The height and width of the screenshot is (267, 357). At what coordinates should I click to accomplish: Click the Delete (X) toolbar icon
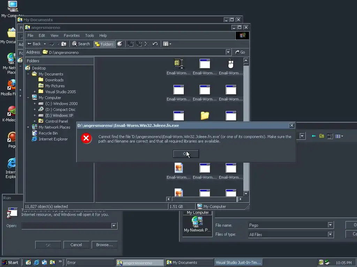tap(147, 44)
